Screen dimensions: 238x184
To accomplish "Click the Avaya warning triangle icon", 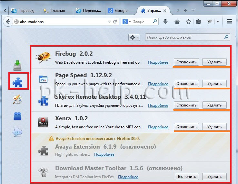I will [x=51, y=138].
